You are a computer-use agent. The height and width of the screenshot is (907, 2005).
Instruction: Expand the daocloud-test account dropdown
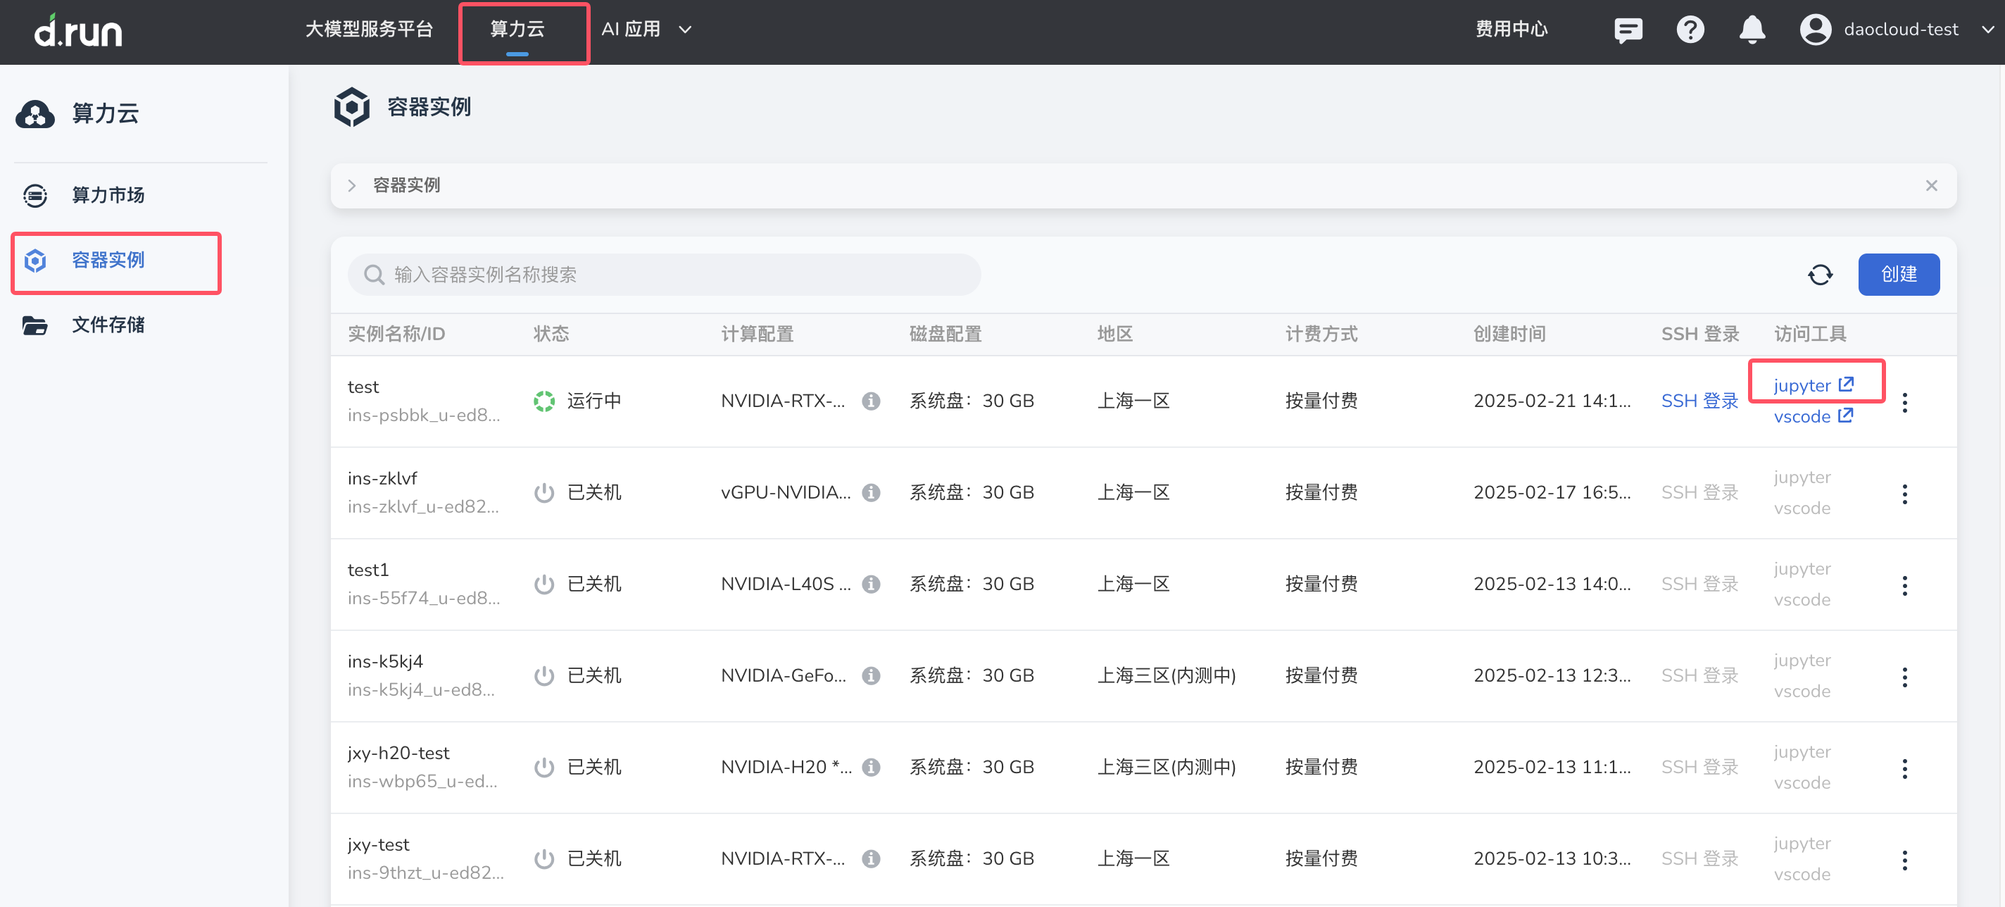point(1987,30)
